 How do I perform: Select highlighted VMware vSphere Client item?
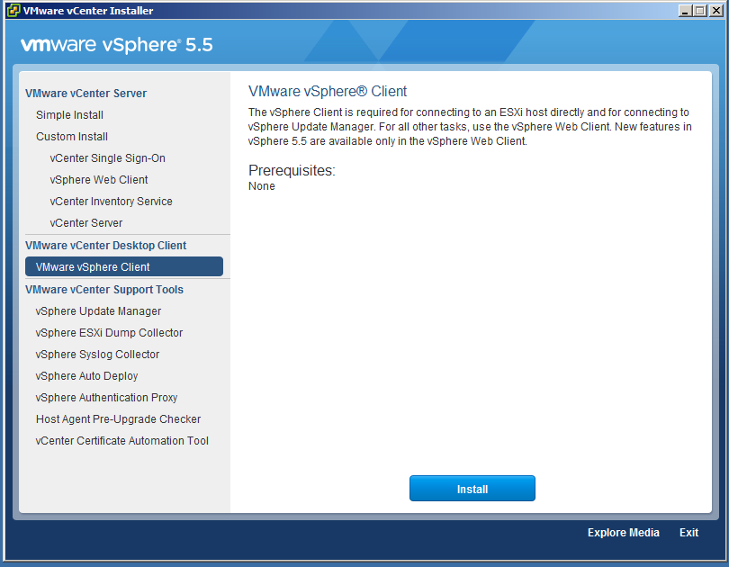(124, 267)
